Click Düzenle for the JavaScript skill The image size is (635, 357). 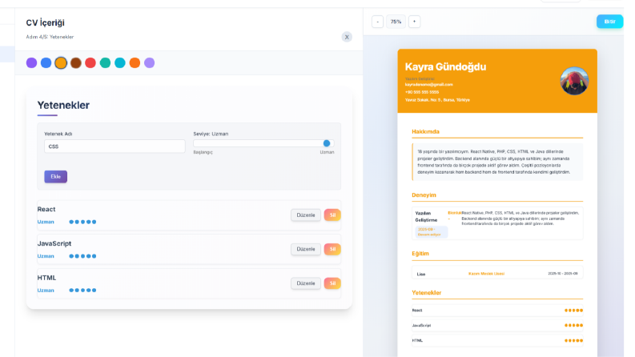tap(306, 249)
